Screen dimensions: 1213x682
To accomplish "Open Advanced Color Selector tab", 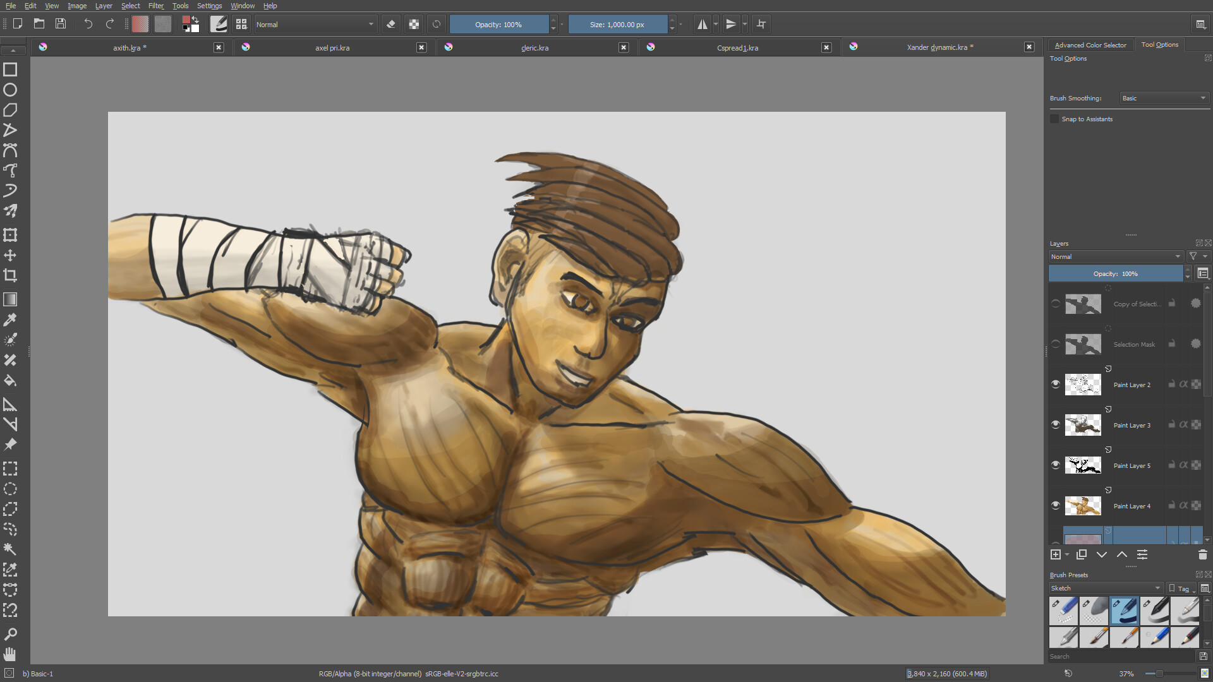I will 1090,45.
